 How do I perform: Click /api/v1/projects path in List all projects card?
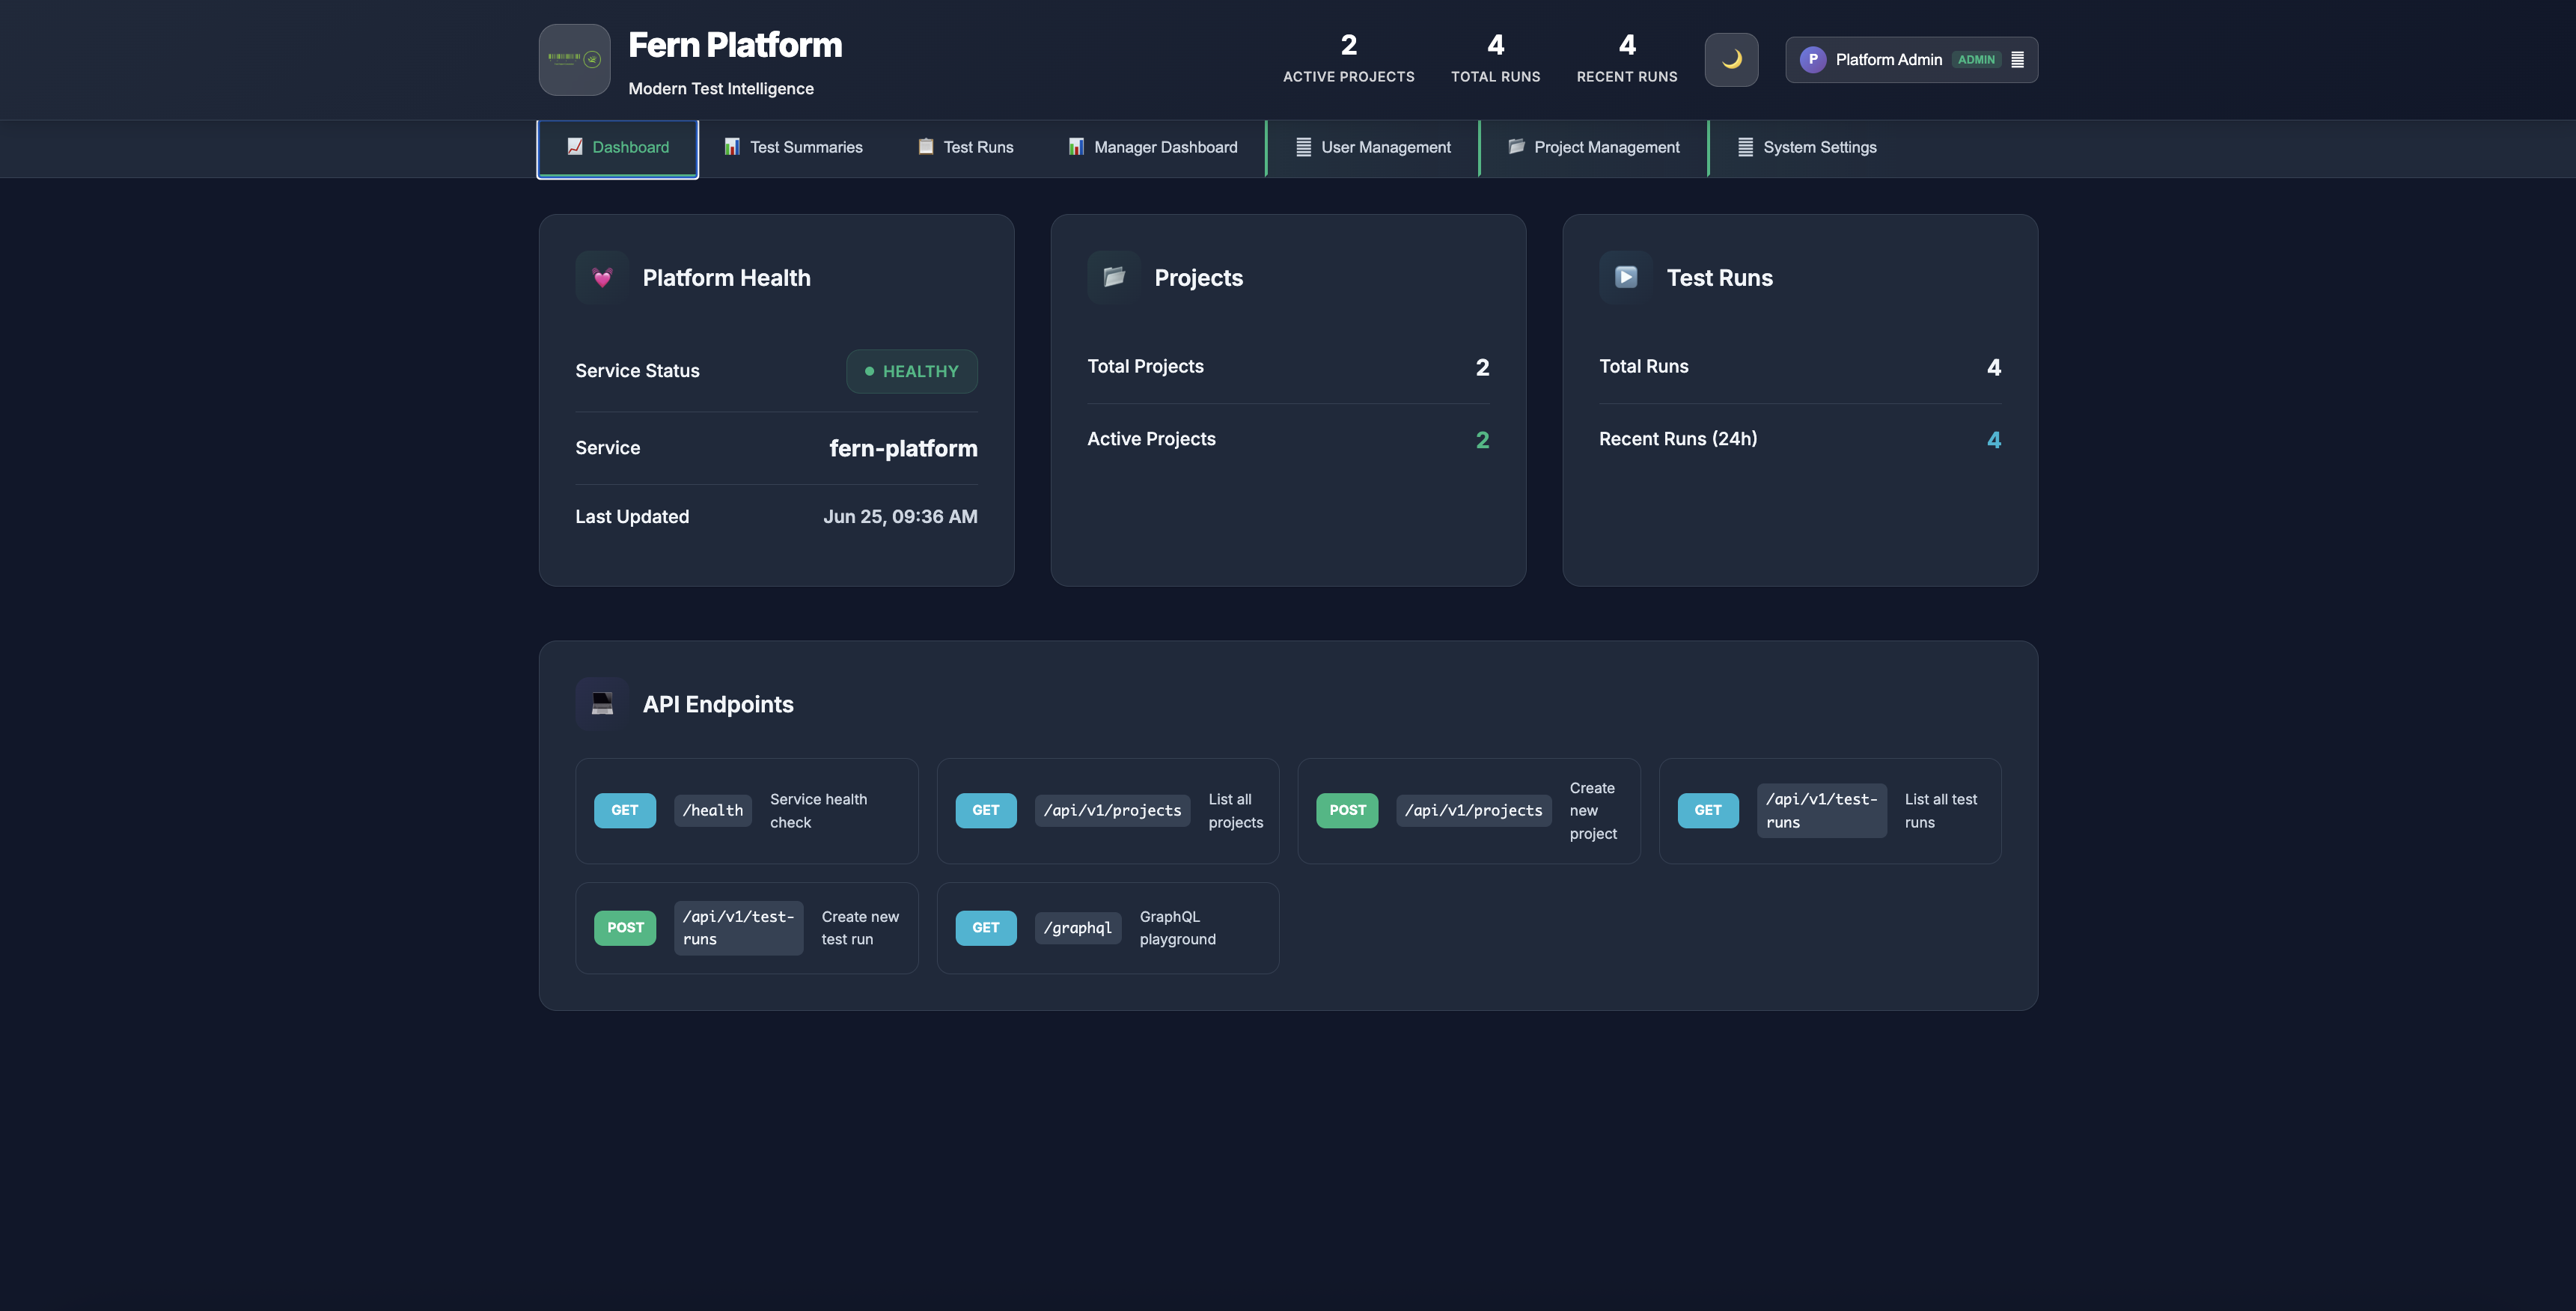tap(1112, 810)
